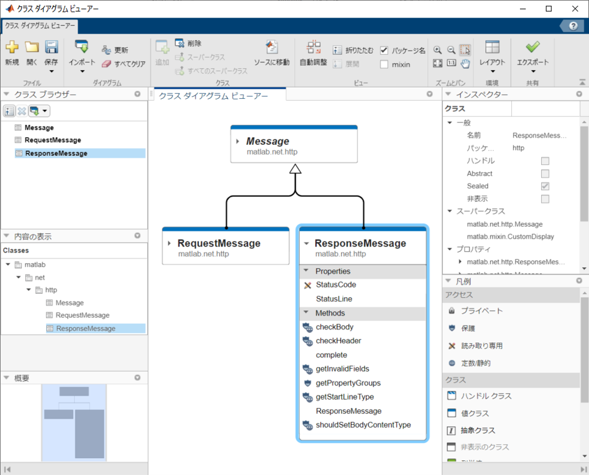Click the Go to Source (ソースに移動) icon

(272, 48)
